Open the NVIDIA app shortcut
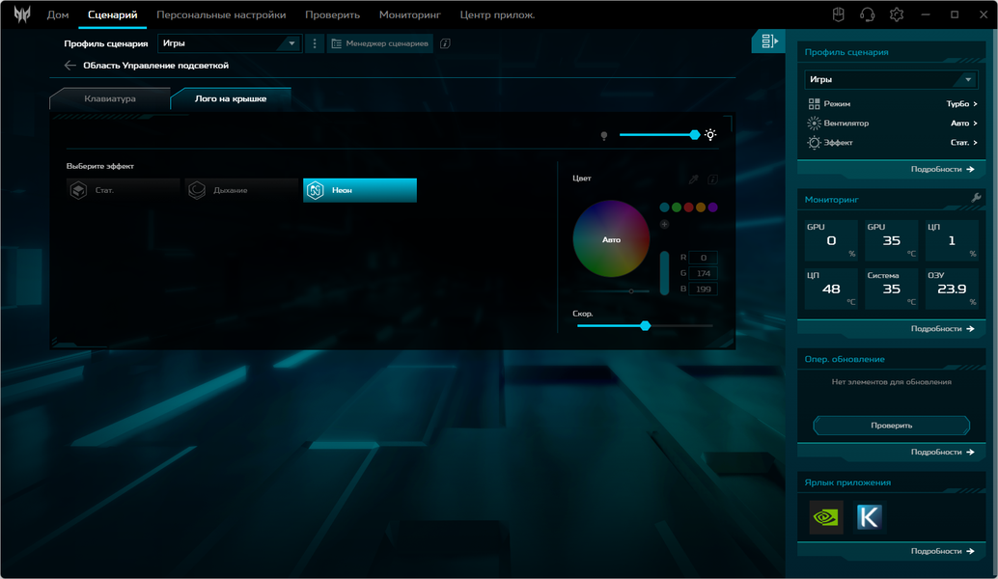This screenshot has height=579, width=998. coord(825,517)
